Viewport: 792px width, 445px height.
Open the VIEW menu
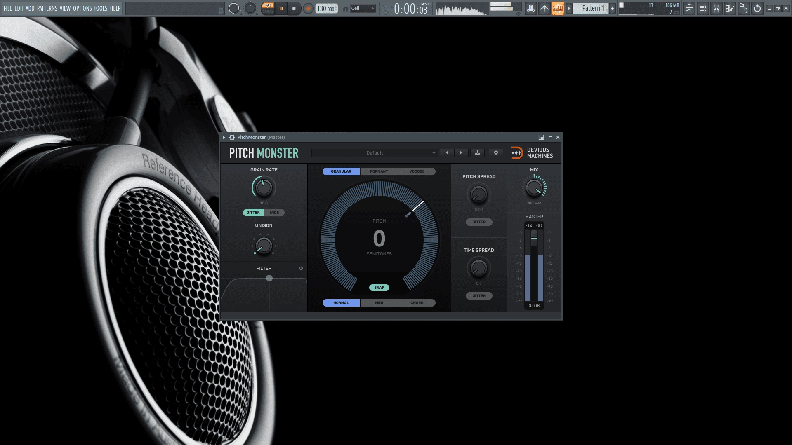tap(65, 8)
